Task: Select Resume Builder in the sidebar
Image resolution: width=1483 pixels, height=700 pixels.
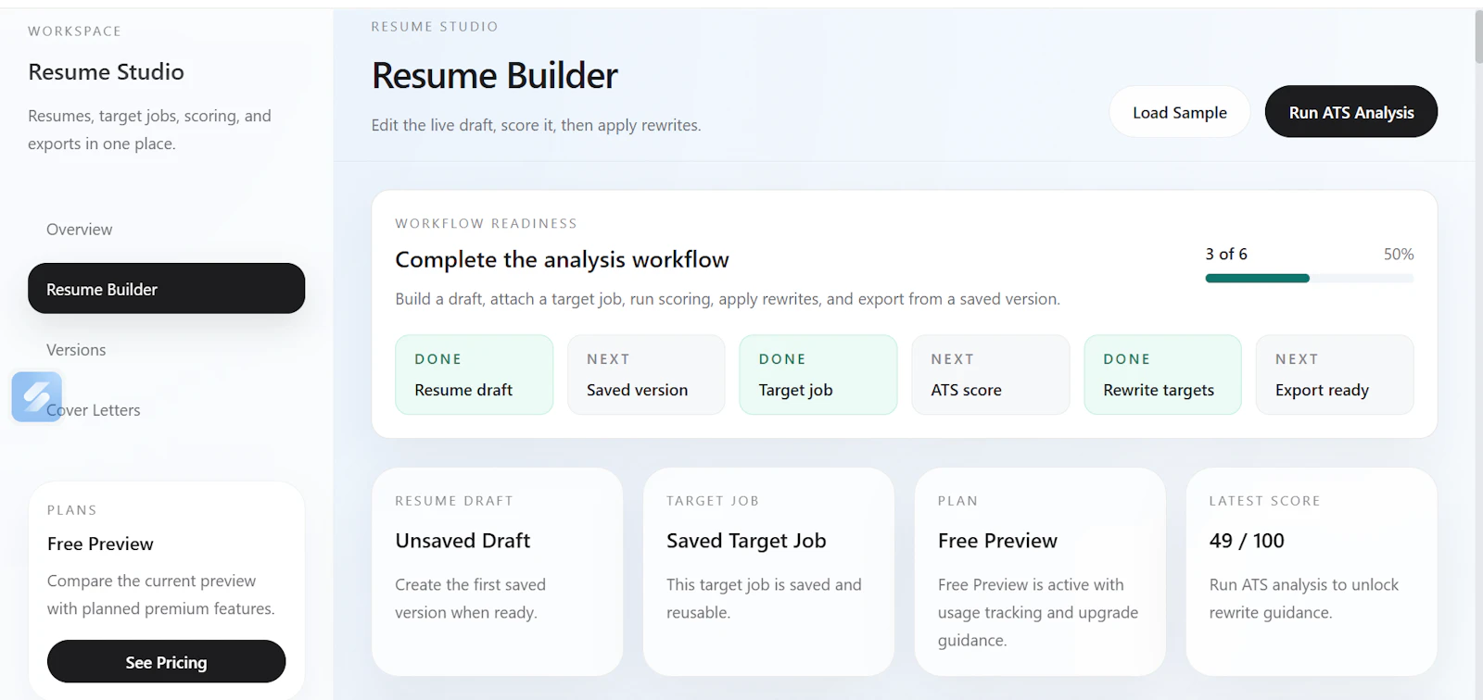Action: pyautogui.click(x=167, y=289)
